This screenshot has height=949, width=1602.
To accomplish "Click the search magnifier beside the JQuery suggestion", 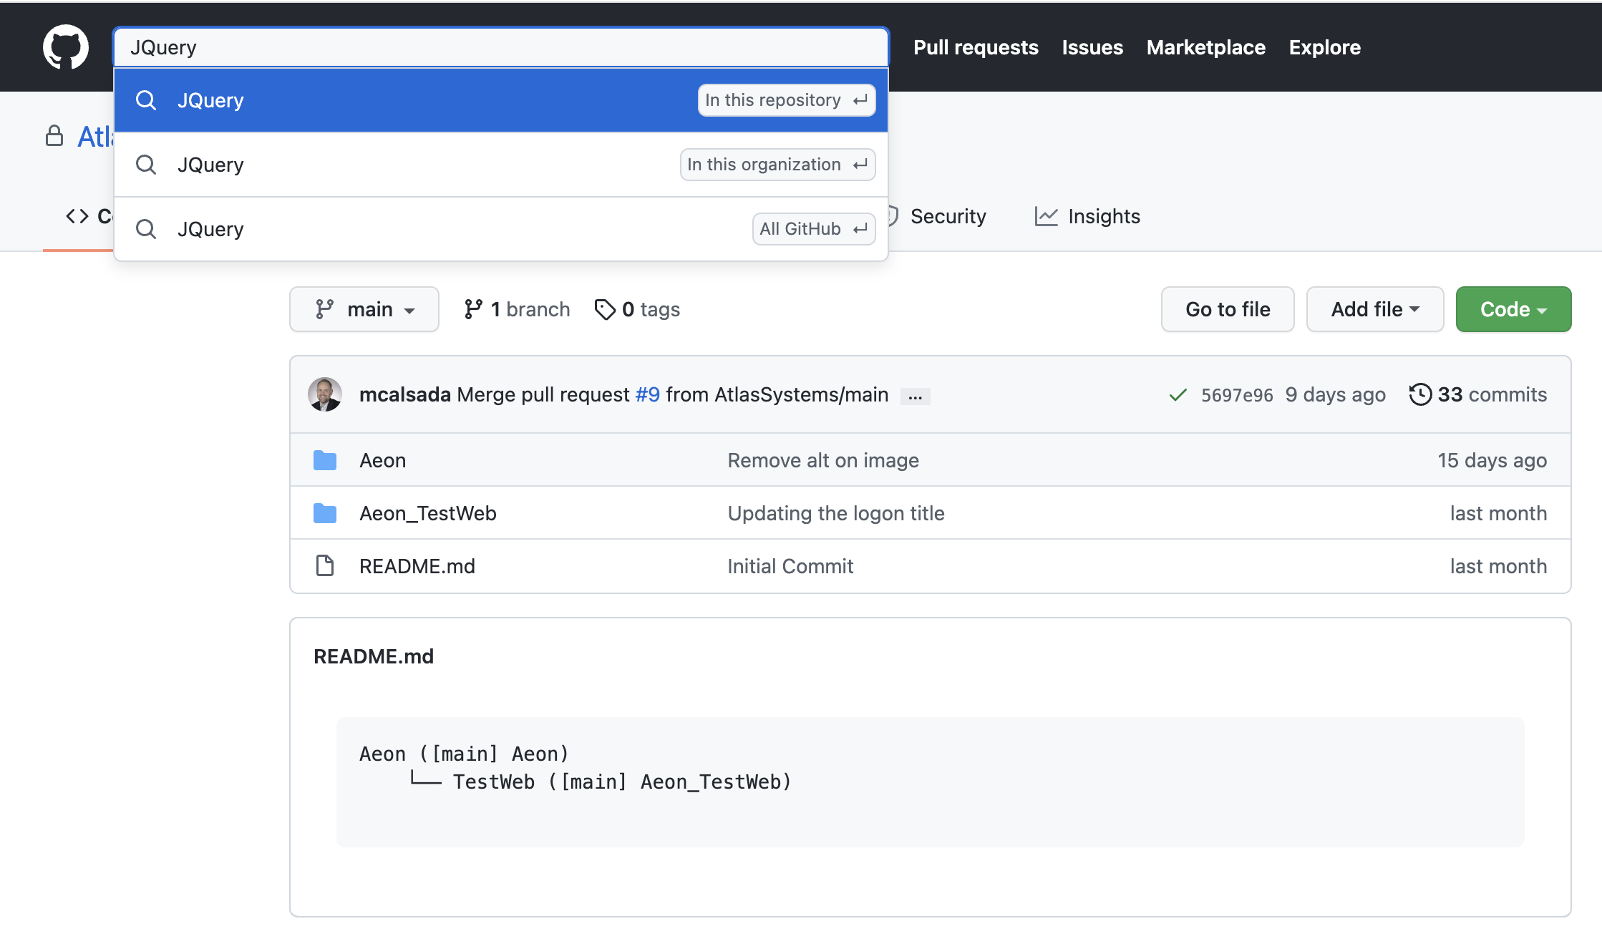I will click(146, 100).
